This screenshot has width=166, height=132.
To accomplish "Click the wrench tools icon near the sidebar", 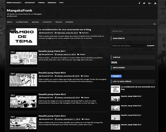I will tap(154, 24).
